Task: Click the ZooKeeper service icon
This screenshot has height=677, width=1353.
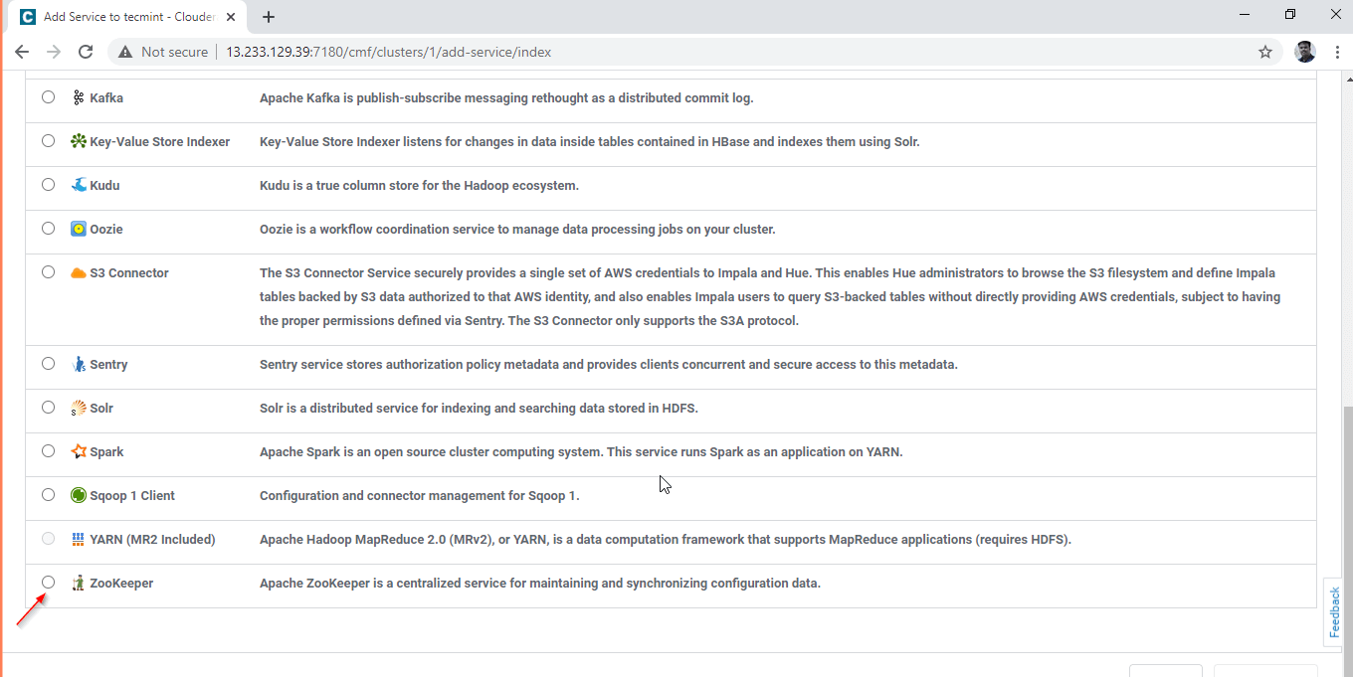Action: click(79, 583)
